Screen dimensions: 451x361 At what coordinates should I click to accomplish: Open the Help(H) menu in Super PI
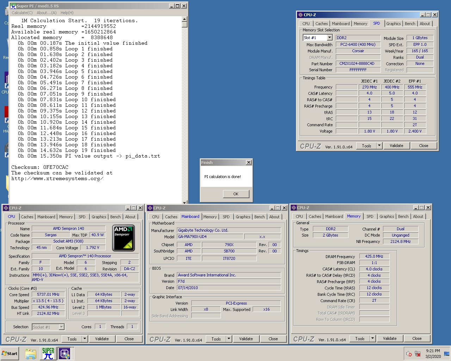pos(67,13)
